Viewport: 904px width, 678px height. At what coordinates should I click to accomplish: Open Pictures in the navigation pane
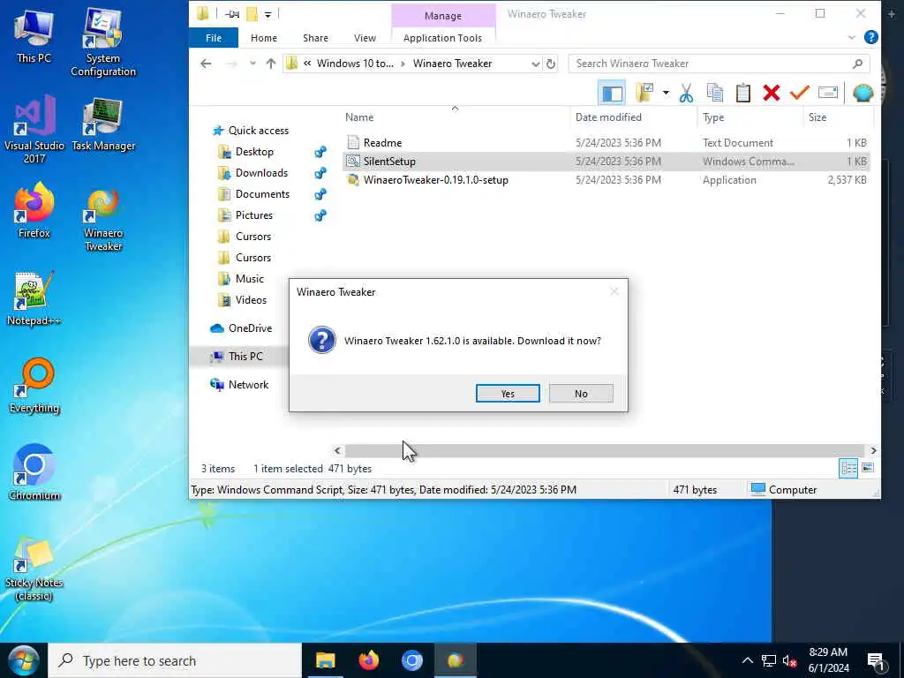tap(253, 215)
